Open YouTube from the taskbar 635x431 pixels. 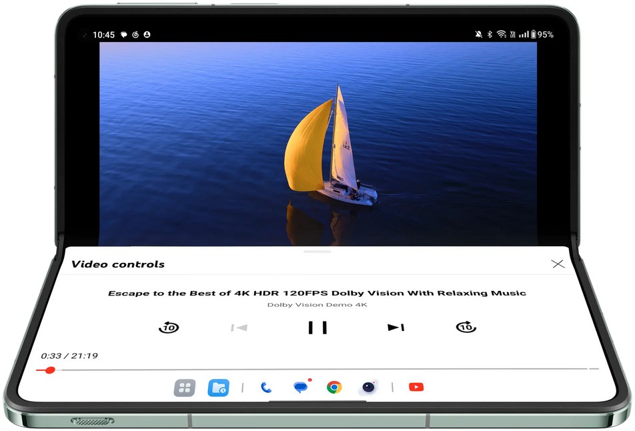pyautogui.click(x=416, y=387)
